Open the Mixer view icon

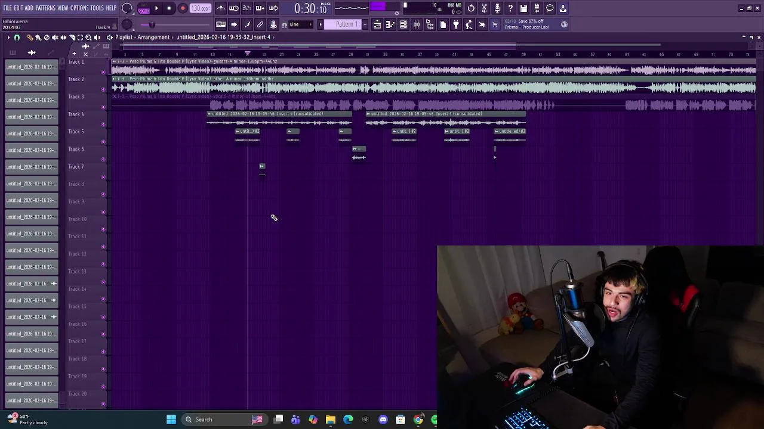coord(417,24)
